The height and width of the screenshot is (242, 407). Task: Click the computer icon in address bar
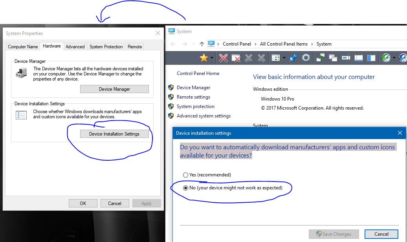coord(211,44)
